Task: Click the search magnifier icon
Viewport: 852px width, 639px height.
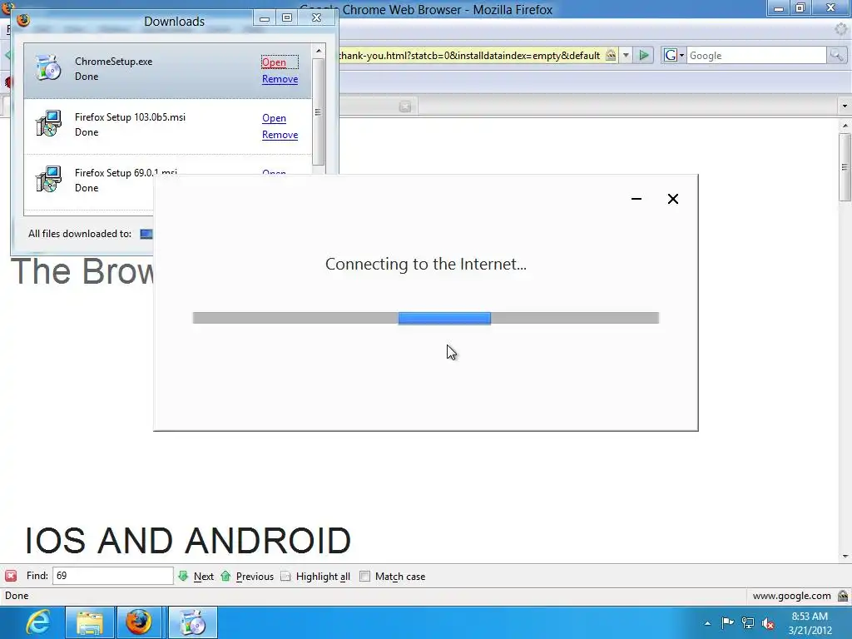Action: 836,56
